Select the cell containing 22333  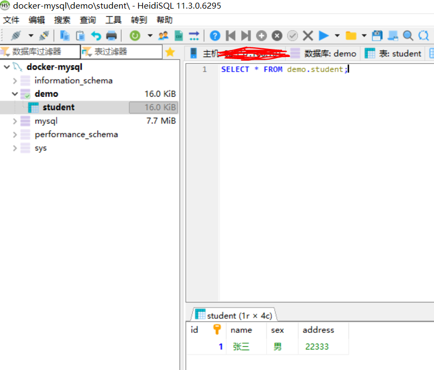(x=323, y=346)
